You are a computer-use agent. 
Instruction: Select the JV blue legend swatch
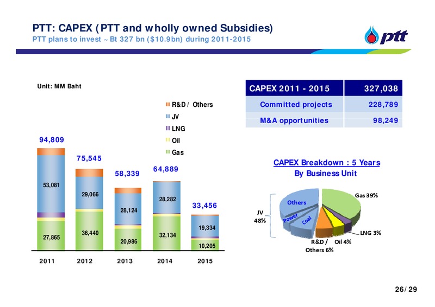tap(167, 116)
